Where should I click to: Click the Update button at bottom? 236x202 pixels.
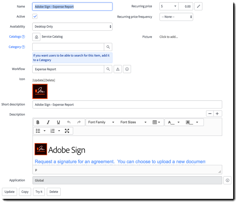[x=9, y=192]
